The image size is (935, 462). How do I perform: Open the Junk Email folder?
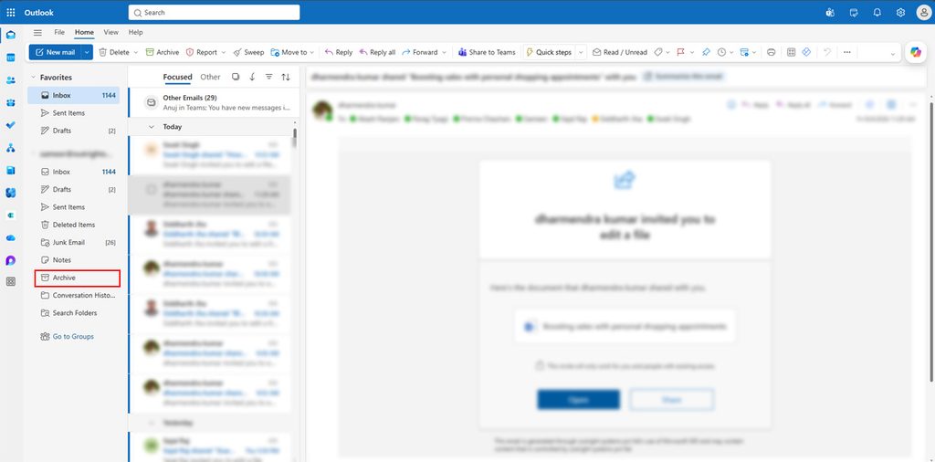click(x=74, y=243)
